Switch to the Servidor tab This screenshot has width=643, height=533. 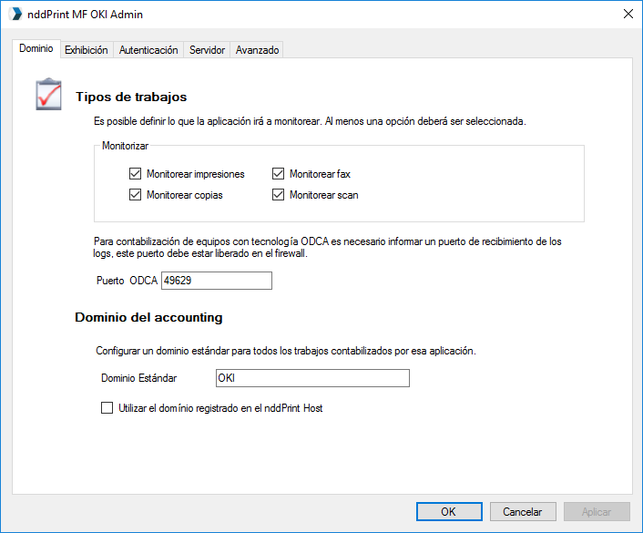coord(207,50)
